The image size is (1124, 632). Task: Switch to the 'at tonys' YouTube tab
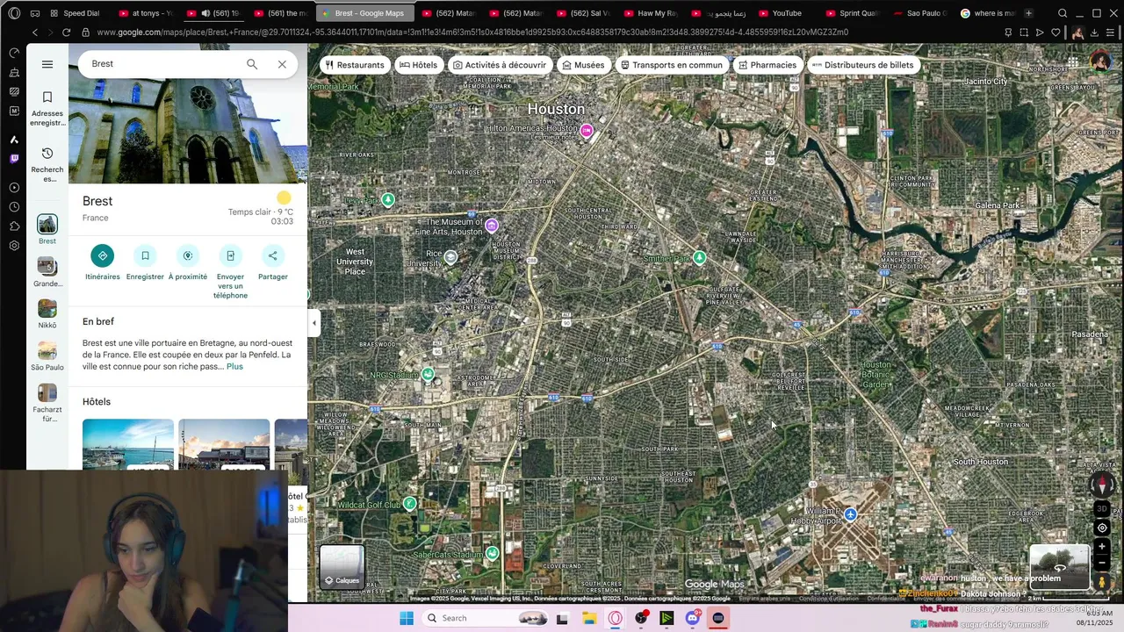point(145,13)
